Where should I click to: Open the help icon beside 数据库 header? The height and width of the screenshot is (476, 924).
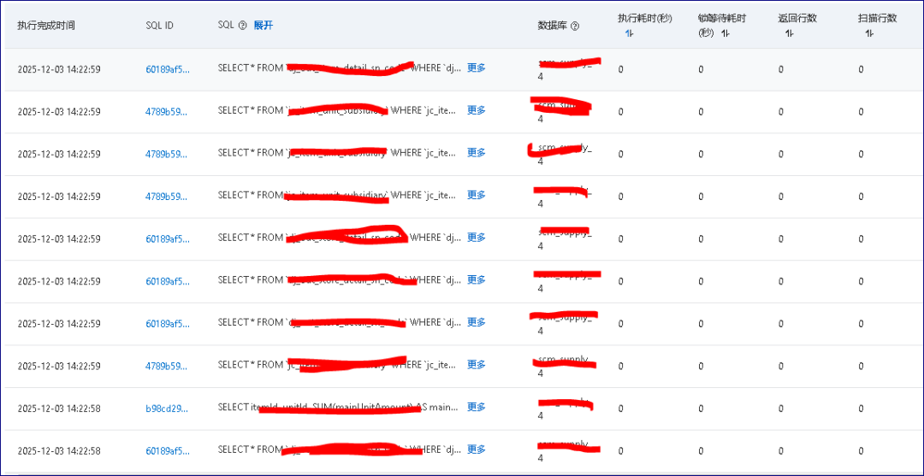(575, 26)
